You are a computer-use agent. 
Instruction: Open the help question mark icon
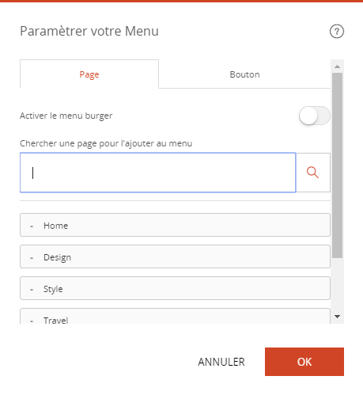[337, 32]
